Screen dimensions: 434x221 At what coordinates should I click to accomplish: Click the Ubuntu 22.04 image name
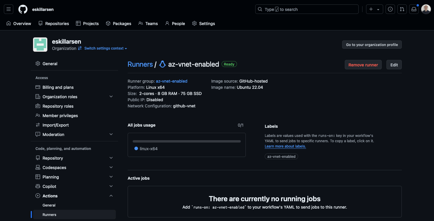[x=250, y=87]
